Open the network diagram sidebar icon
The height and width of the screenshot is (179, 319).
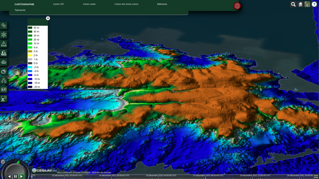4,81
